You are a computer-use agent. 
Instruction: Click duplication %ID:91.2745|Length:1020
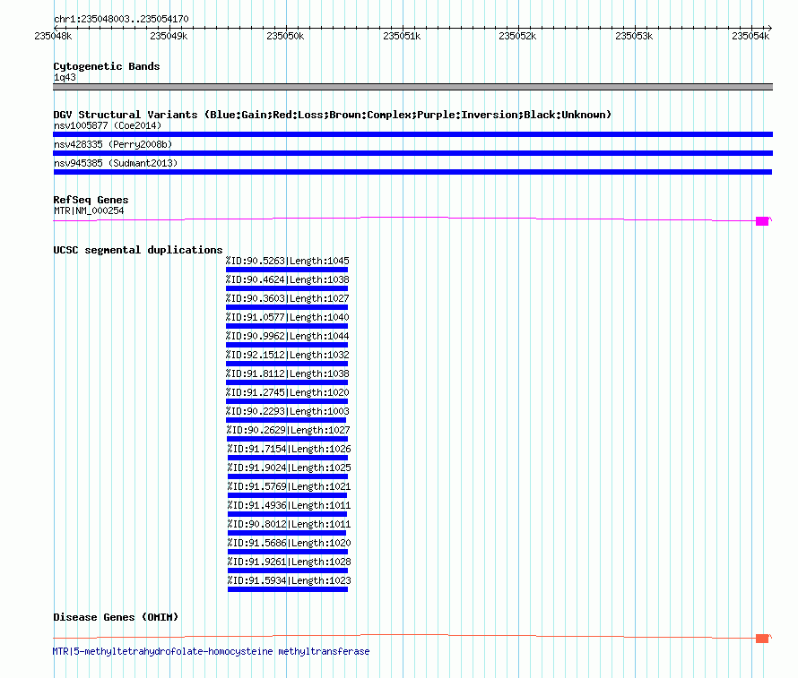point(288,392)
